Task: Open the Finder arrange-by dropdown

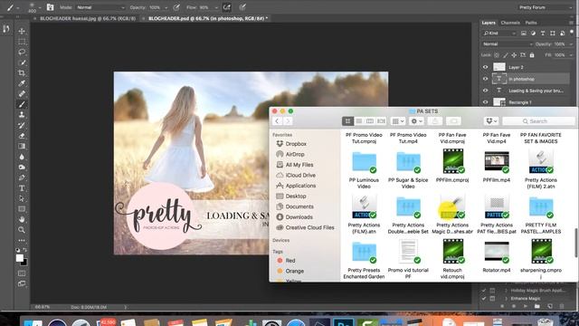Action: point(398,120)
